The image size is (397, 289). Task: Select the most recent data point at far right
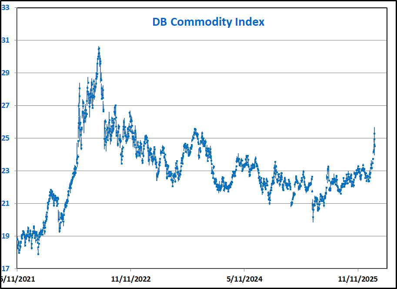click(375, 146)
